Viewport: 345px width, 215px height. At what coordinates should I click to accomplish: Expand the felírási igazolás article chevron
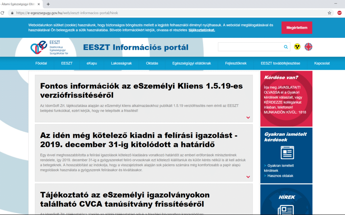coord(248,177)
